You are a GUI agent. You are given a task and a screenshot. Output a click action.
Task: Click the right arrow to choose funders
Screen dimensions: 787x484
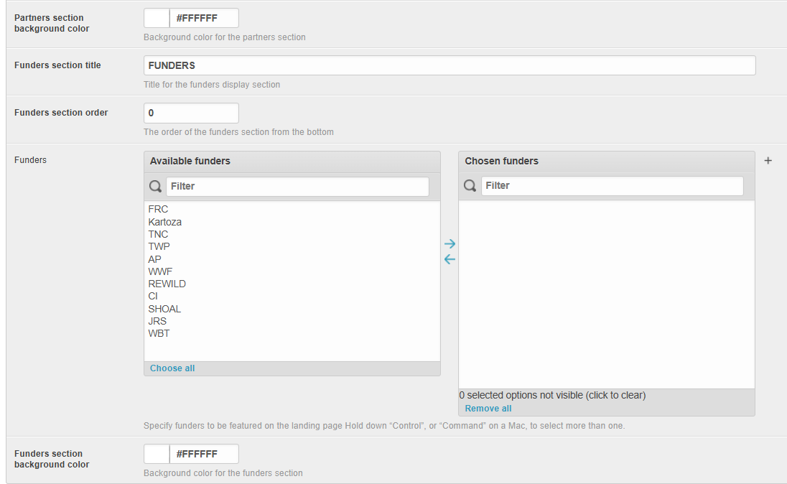tap(450, 244)
